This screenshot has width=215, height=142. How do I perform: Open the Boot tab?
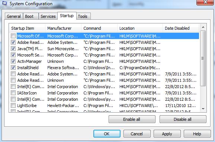coord(31,16)
